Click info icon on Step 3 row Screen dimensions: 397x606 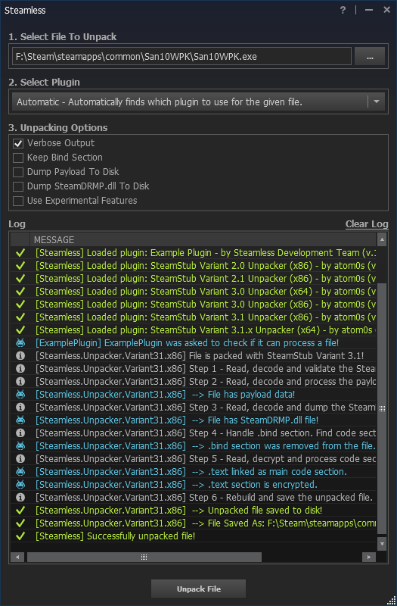coord(20,408)
